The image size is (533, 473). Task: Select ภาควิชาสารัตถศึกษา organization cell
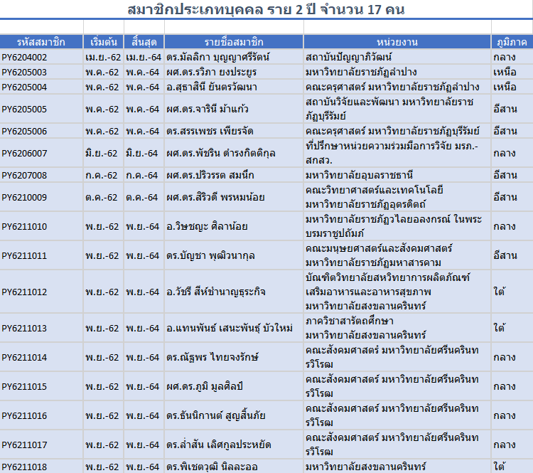pos(397,328)
